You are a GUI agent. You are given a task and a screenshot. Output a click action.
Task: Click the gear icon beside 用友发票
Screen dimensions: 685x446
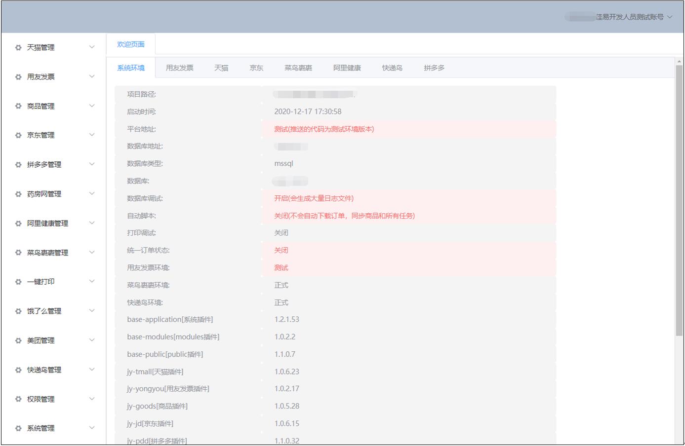pos(18,77)
